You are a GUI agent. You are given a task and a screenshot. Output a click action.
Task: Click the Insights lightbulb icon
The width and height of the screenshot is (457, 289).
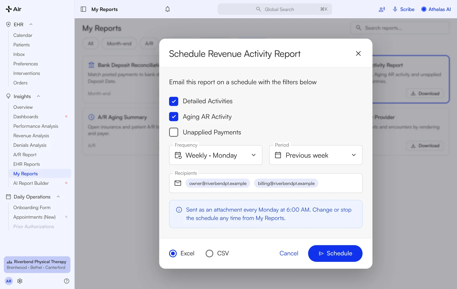click(x=8, y=96)
